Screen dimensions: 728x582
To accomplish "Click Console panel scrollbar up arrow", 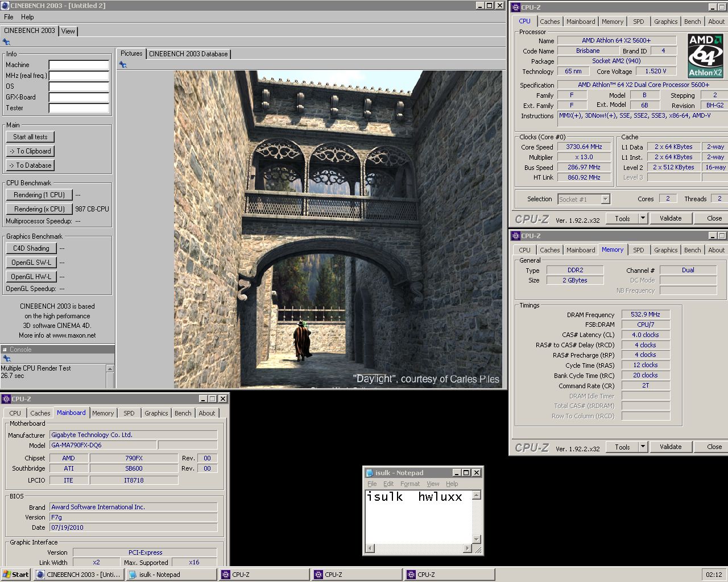I will 110,369.
